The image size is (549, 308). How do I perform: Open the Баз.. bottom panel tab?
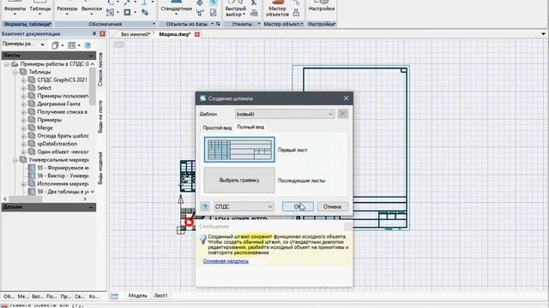click(38, 297)
